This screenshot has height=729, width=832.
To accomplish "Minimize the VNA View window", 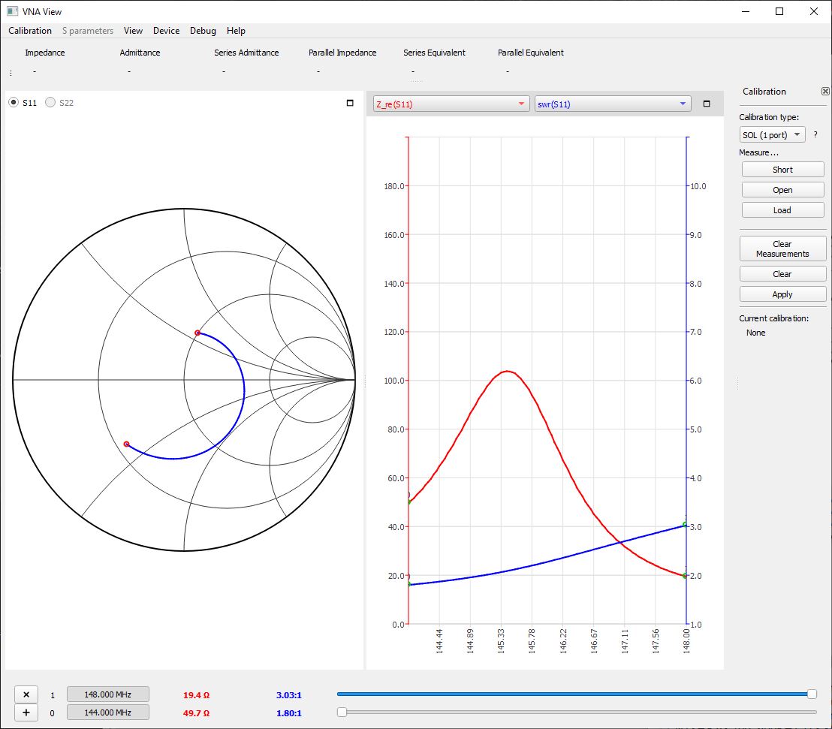I will [x=746, y=11].
